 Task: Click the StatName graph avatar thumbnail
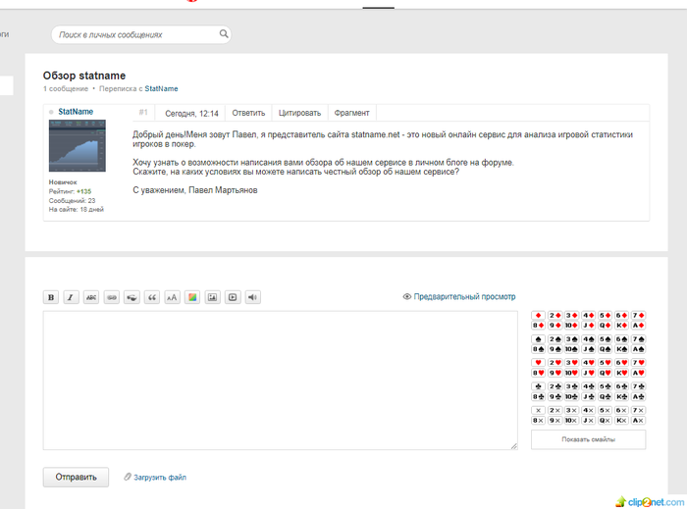coord(78,146)
